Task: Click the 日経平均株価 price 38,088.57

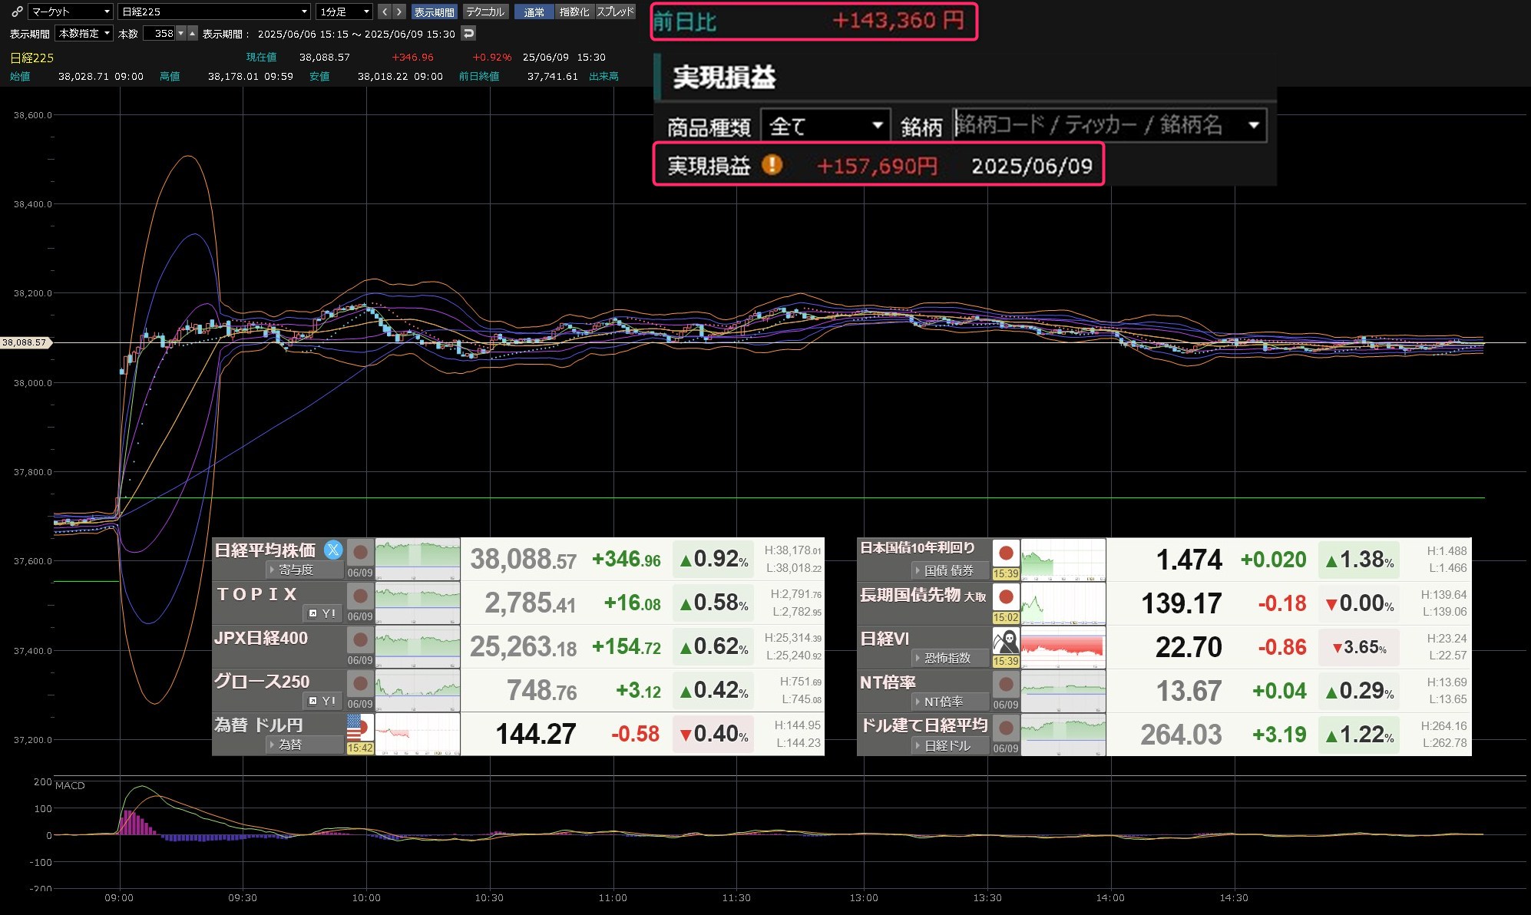Action: pyautogui.click(x=523, y=560)
